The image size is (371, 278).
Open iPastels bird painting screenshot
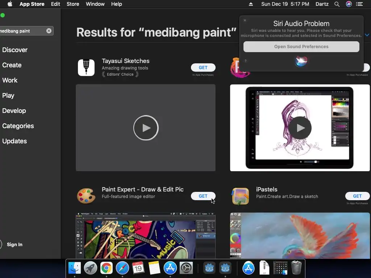point(300,236)
